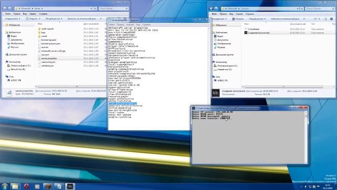The image size is (337, 190).
Task: Switch to the Minecraft crafting-table taskbar icon
Action: tap(48, 186)
